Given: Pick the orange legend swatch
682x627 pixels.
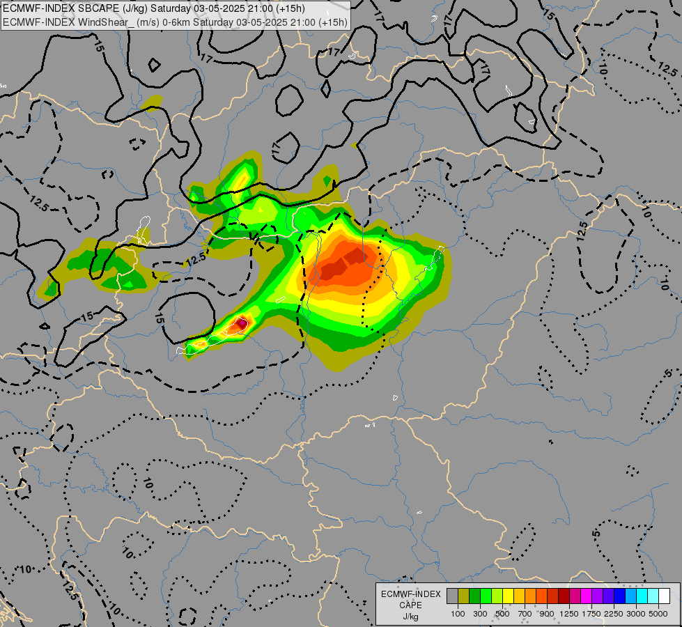Looking at the screenshot, I should tap(531, 596).
